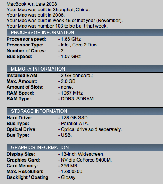The height and width of the screenshot is (184, 163).
Task: Select the 'none.' slots value
Action: pos(67,87)
